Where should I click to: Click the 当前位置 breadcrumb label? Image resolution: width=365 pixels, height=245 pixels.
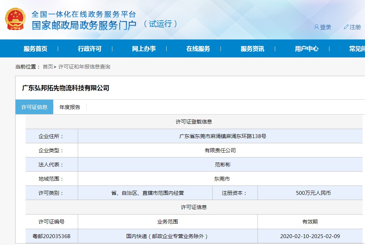[28, 67]
